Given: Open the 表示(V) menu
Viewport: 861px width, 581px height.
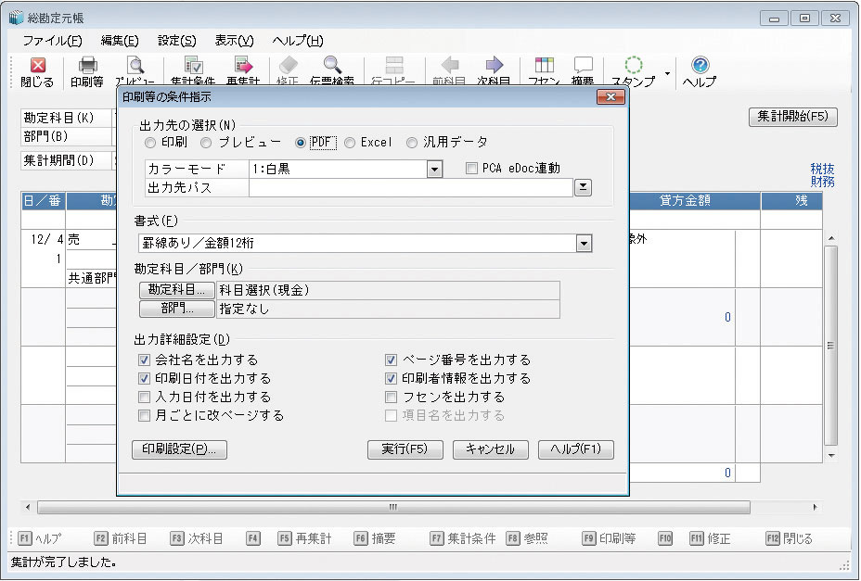Looking at the screenshot, I should [234, 41].
